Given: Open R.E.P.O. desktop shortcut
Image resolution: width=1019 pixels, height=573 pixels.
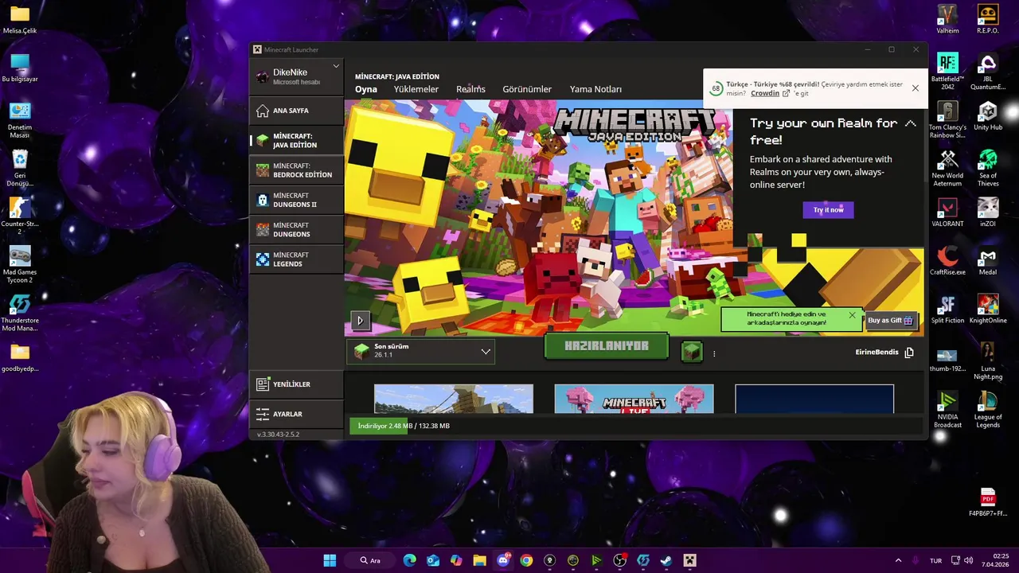Looking at the screenshot, I should click(988, 19).
